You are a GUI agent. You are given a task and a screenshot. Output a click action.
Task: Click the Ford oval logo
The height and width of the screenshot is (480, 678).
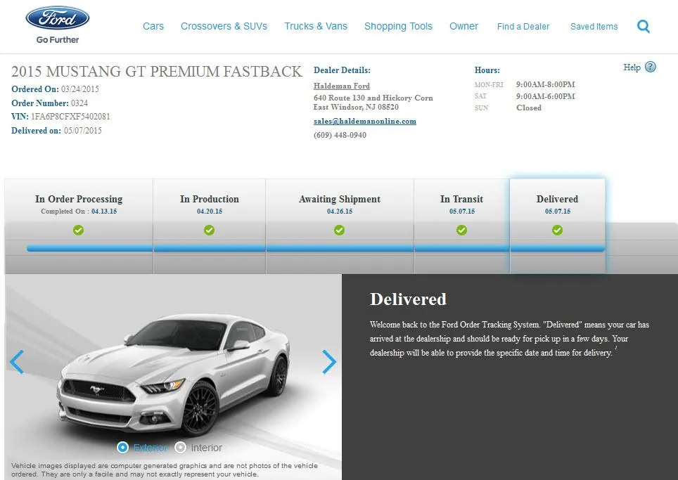[x=58, y=18]
